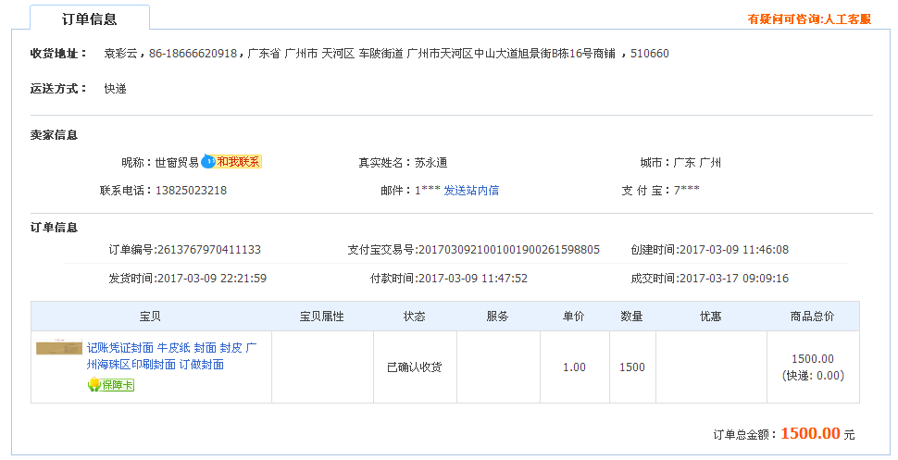Click the '商品总价' column header
This screenshot has width=898, height=460.
click(x=813, y=317)
